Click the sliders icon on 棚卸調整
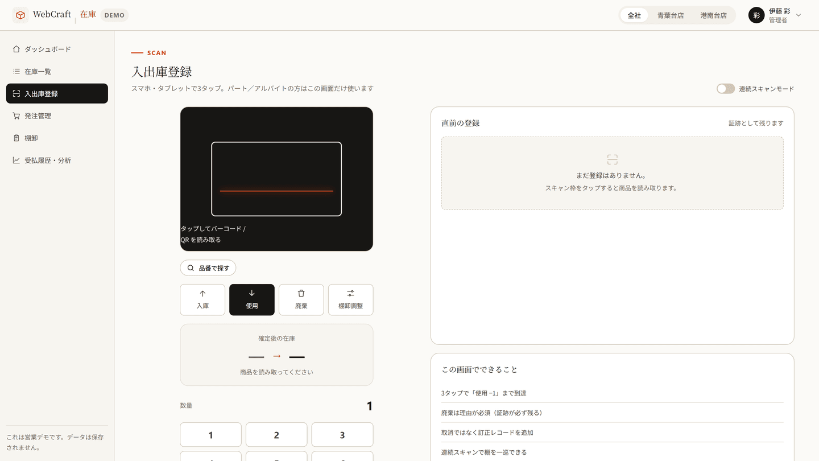 tap(351, 293)
